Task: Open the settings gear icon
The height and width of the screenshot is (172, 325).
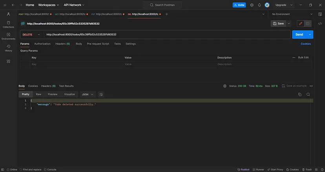Action: coord(252,5)
